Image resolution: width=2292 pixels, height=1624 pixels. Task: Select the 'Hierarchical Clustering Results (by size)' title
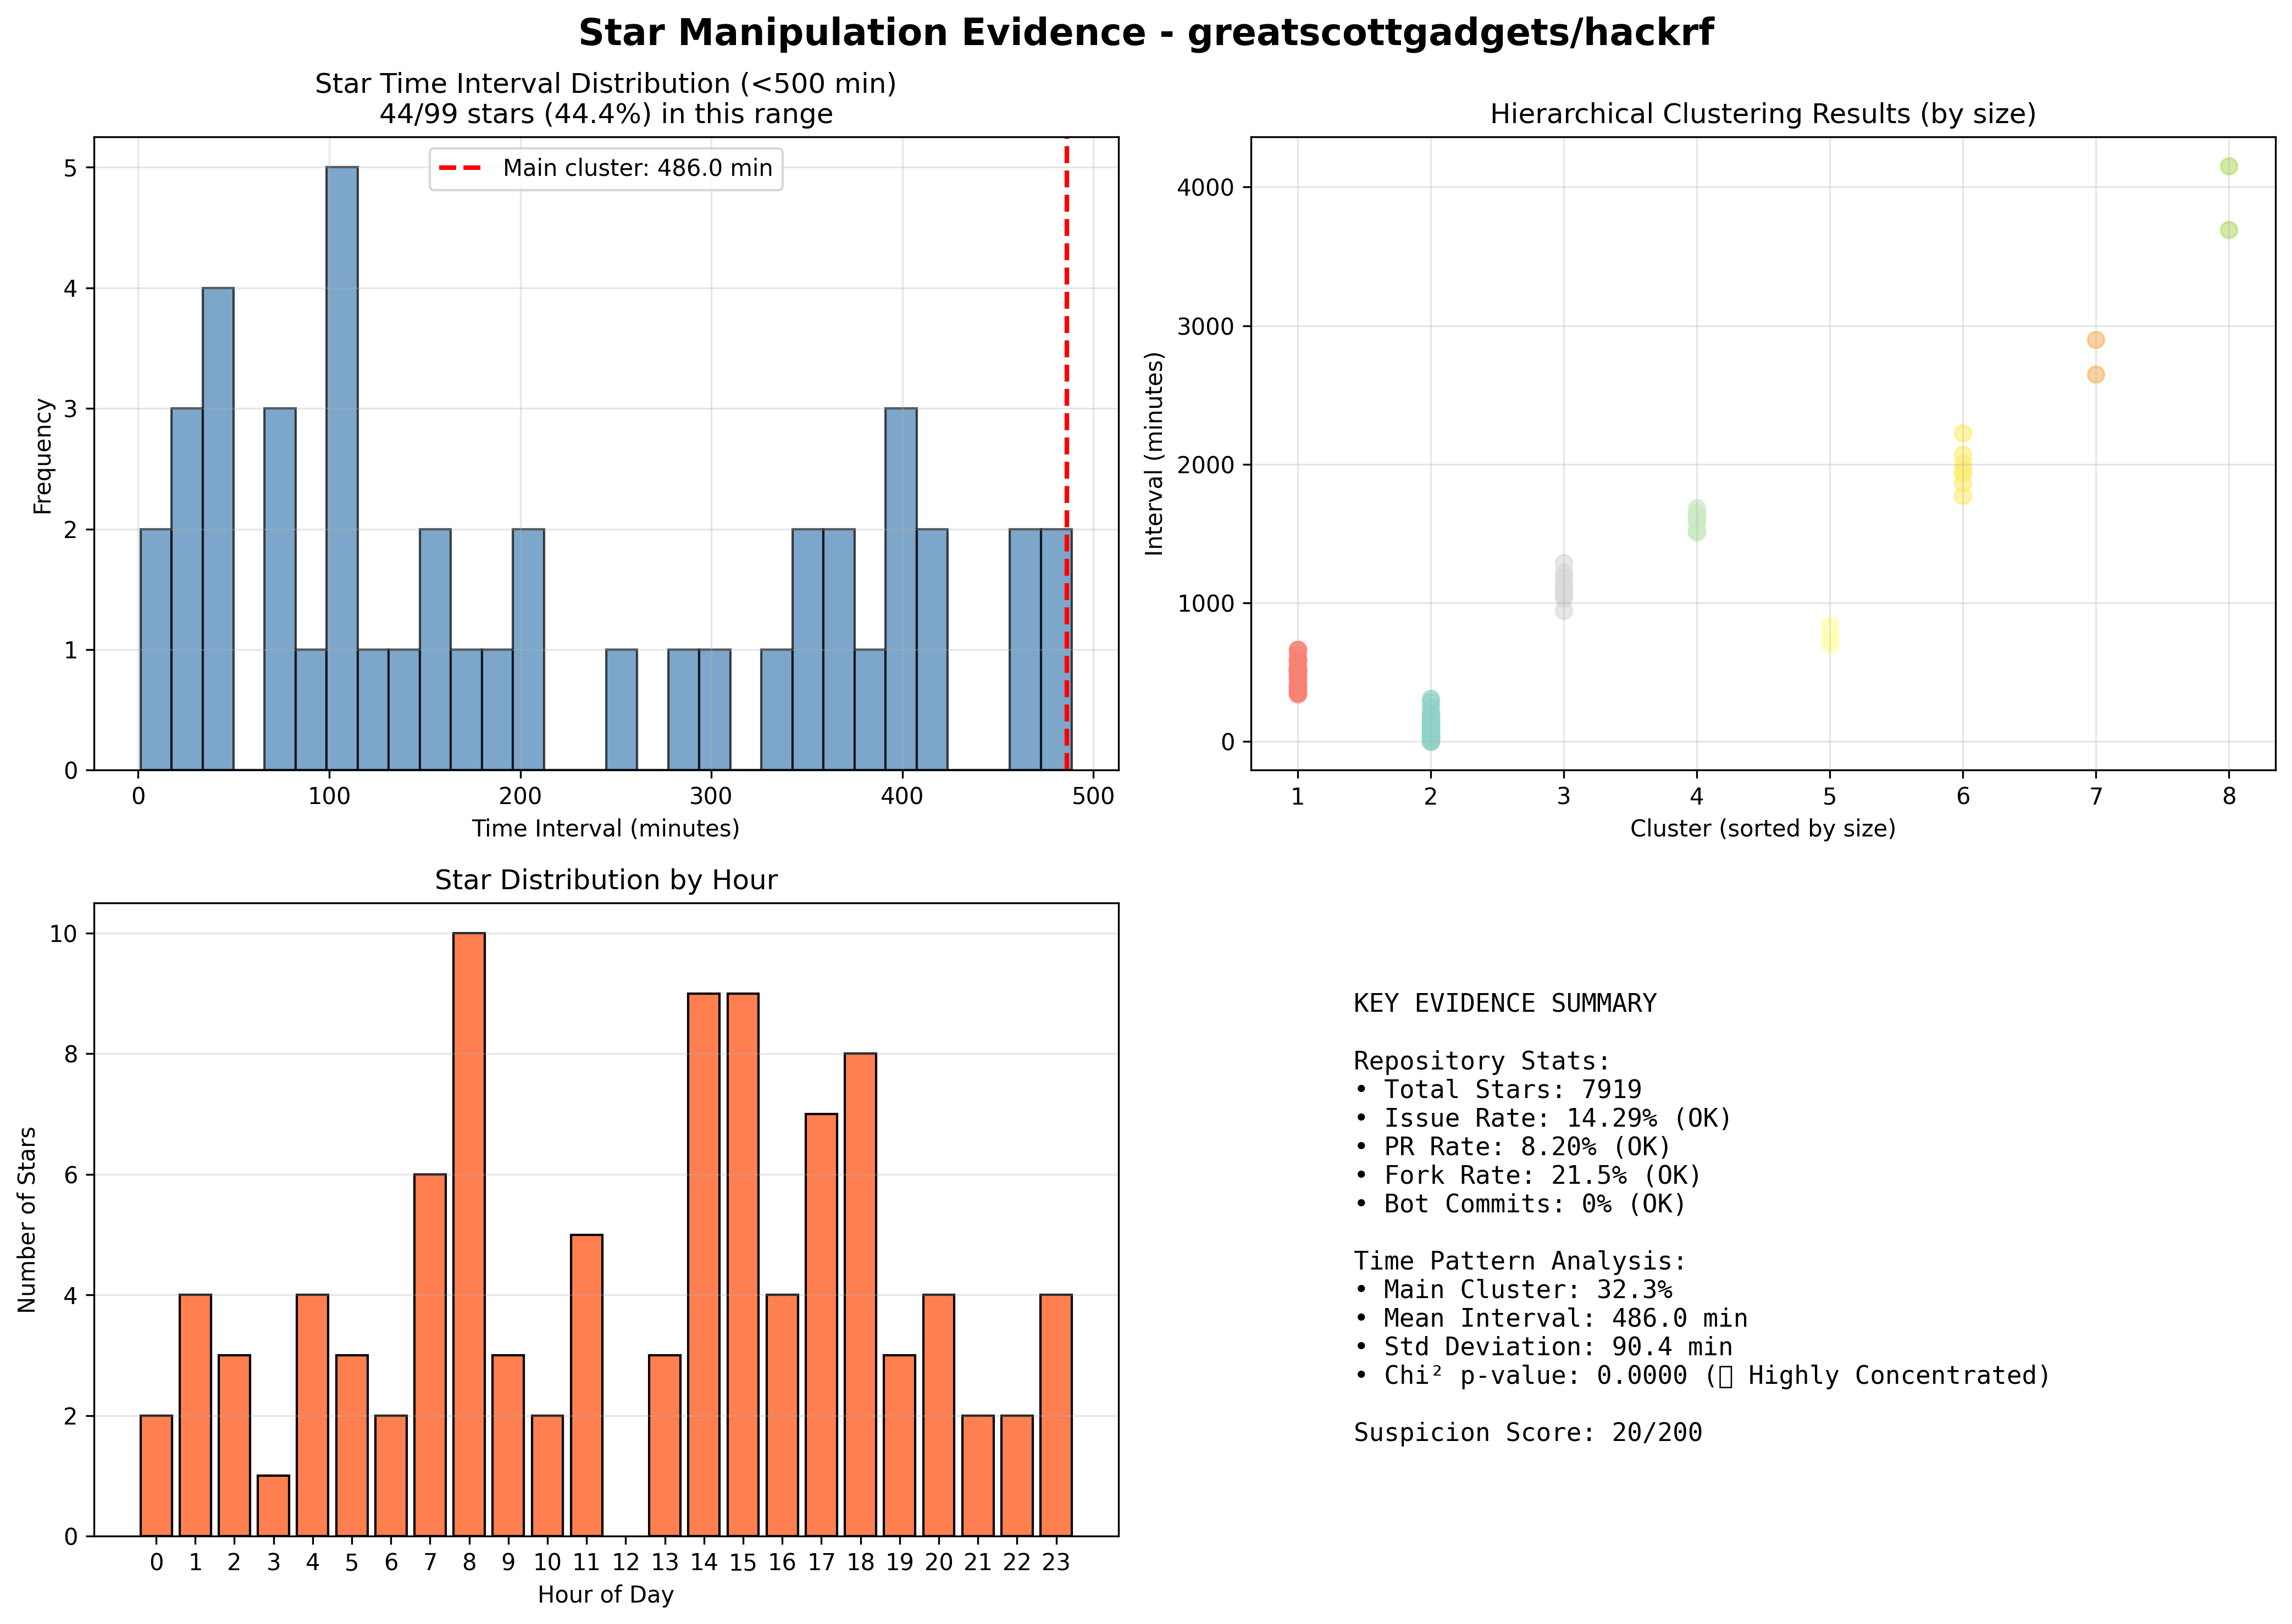(x=1762, y=114)
